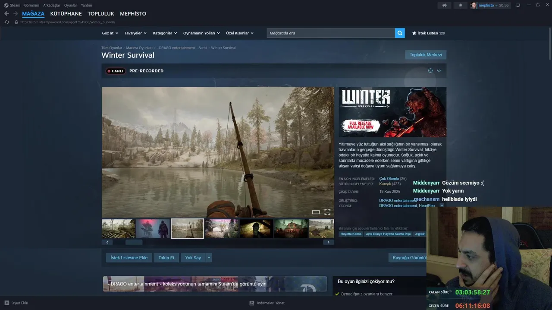Expand the Özel Kısımlar dropdown

pyautogui.click(x=240, y=33)
